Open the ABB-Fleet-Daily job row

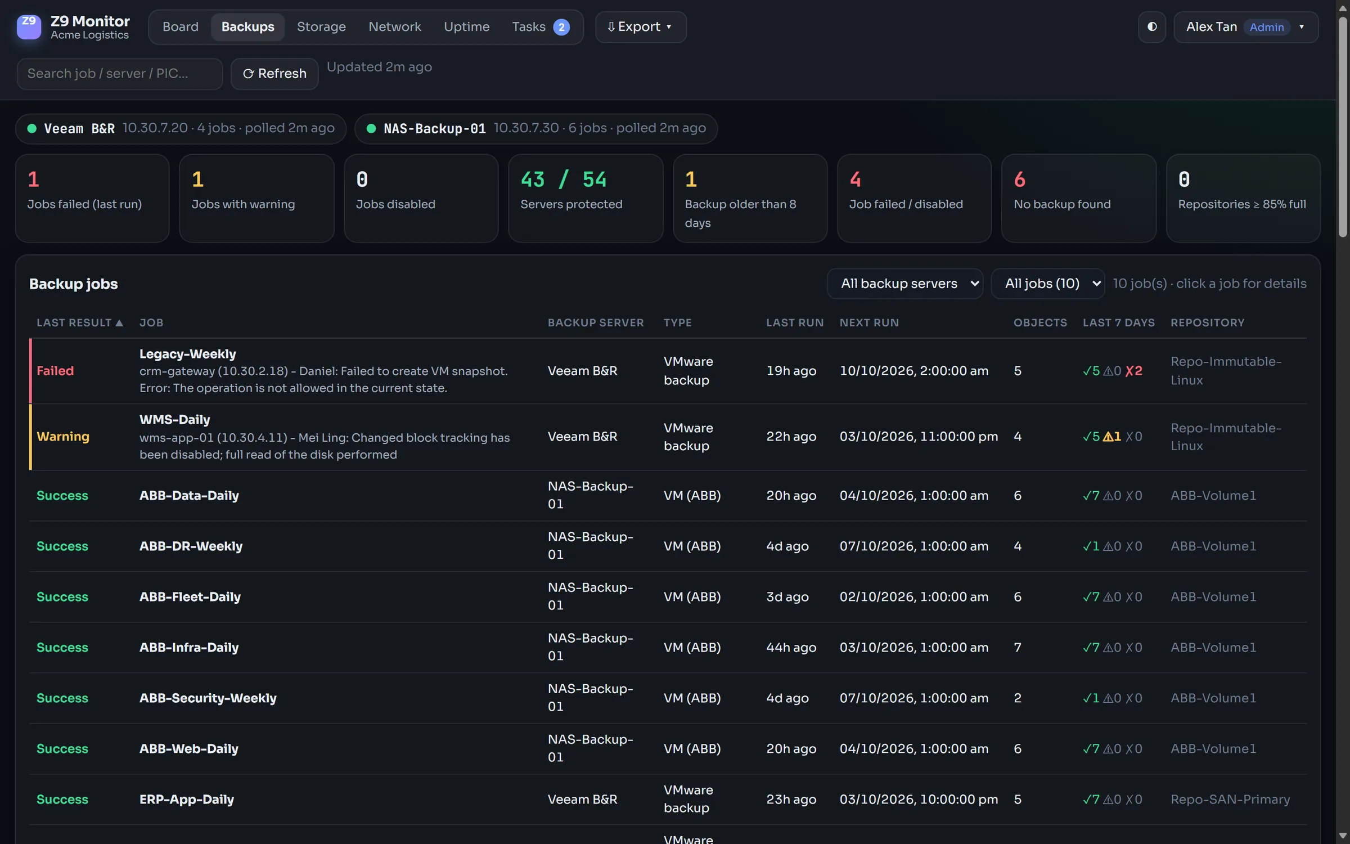pyautogui.click(x=668, y=597)
